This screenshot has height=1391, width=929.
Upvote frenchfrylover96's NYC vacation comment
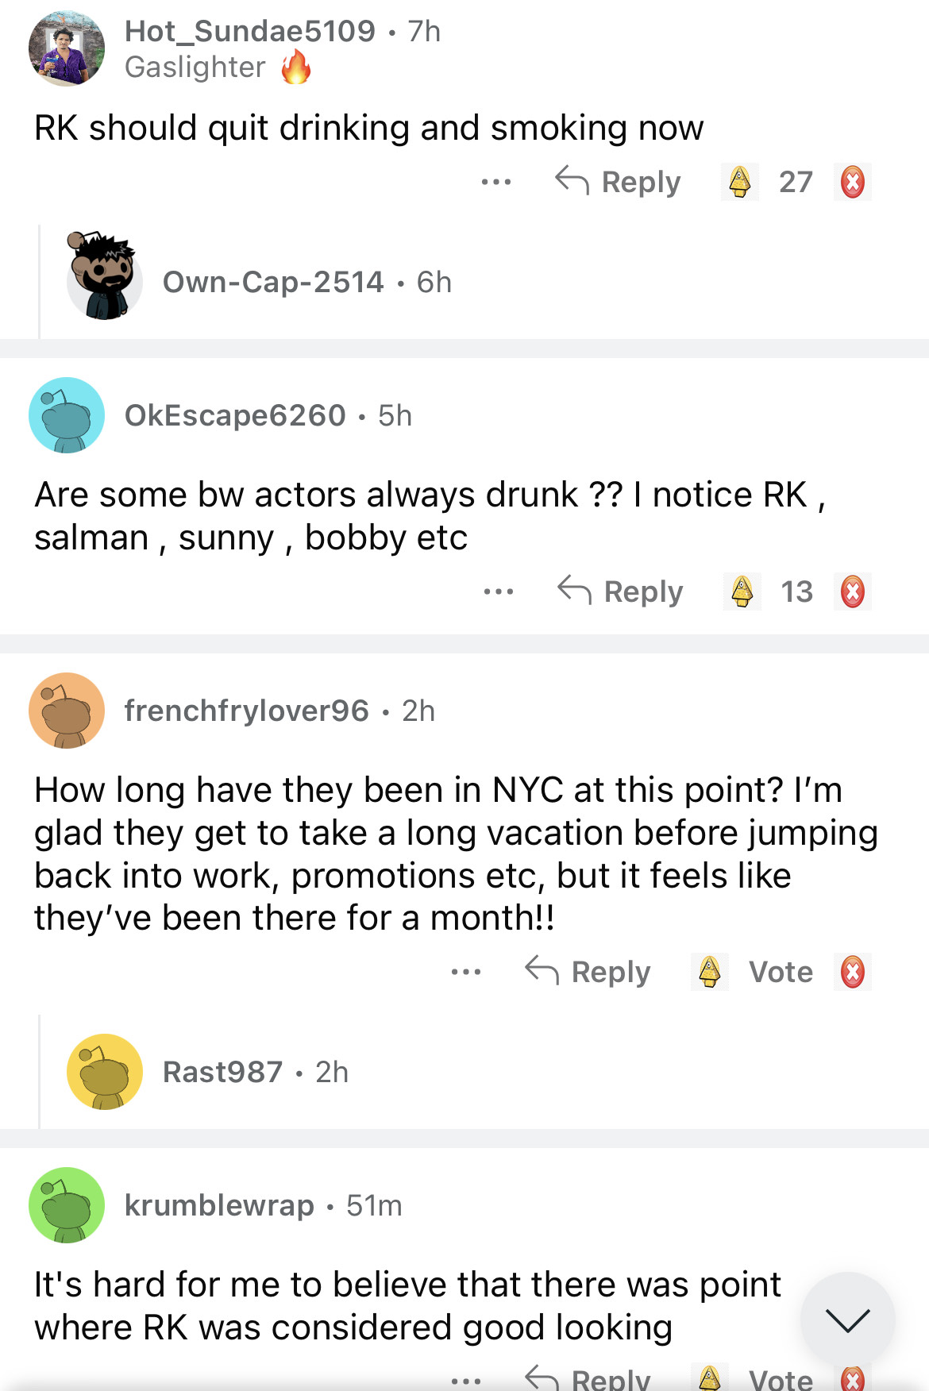(x=710, y=972)
